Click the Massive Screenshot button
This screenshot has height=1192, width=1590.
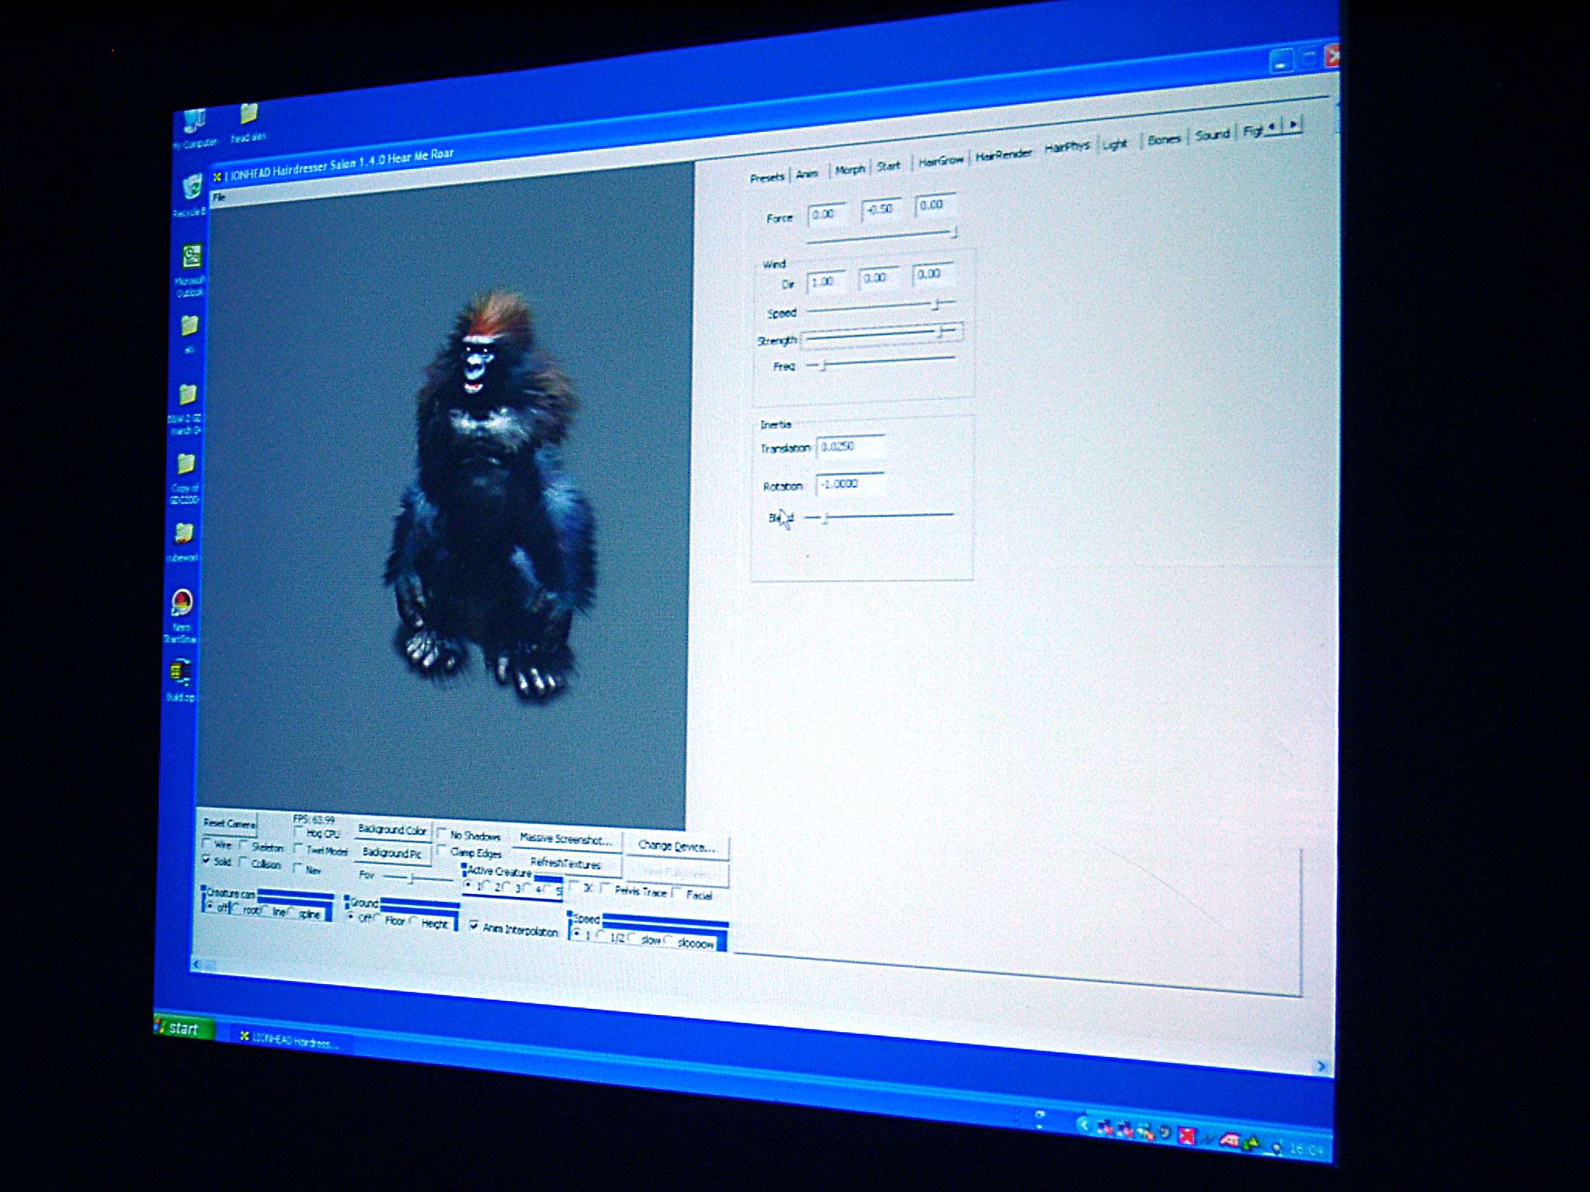[x=565, y=839]
